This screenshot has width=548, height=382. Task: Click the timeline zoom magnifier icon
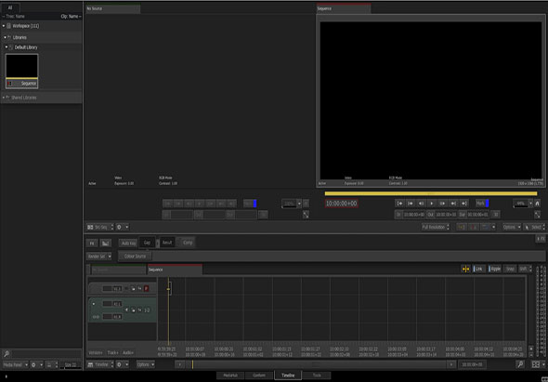(520, 364)
